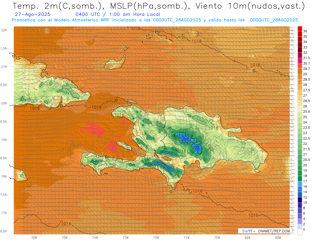Viewport: 312px width, 241px height.
Task: Click the red swatch between 36 and 35
Action: (x=300, y=34)
